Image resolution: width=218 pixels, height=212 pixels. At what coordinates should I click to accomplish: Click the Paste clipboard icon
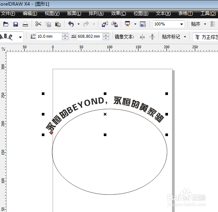(58, 24)
